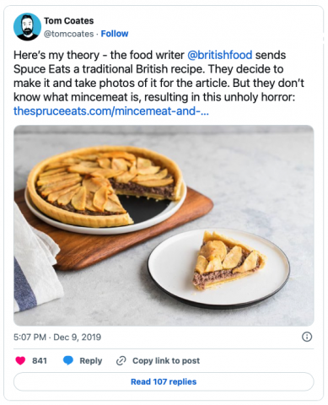Click the @tomcoates handle
Screen dimensions: 328x405
68,34
